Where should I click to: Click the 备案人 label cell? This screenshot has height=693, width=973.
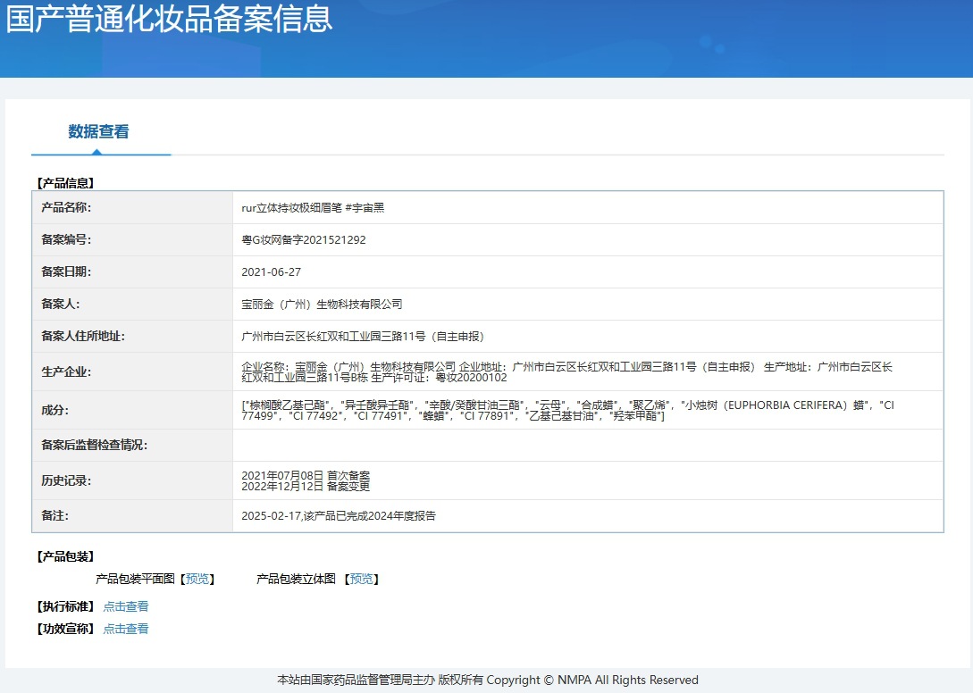pyautogui.click(x=132, y=304)
